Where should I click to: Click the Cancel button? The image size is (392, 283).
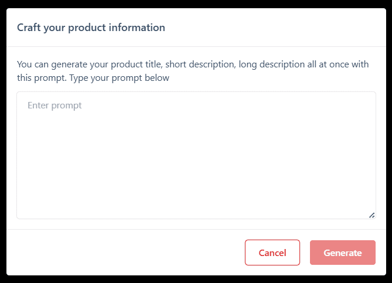[x=272, y=253]
